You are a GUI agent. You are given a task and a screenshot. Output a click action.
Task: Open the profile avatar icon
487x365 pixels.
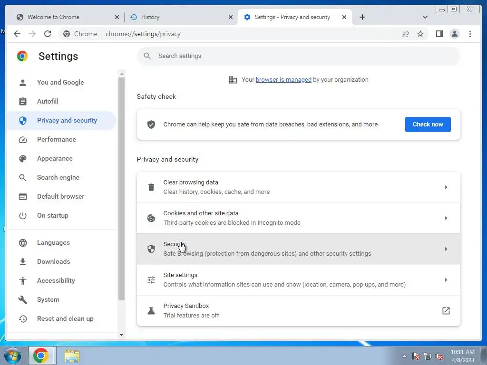click(x=454, y=34)
